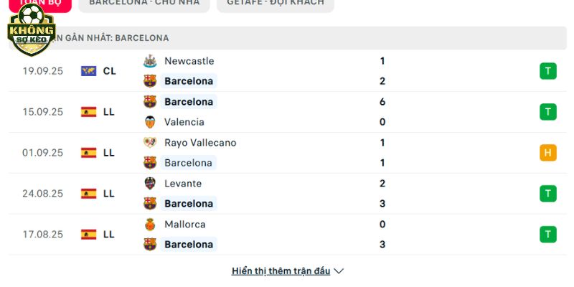This screenshot has width=574, height=287.
Task: Open the highlighted Barcelona team name versus Valencia
Action: tap(189, 101)
